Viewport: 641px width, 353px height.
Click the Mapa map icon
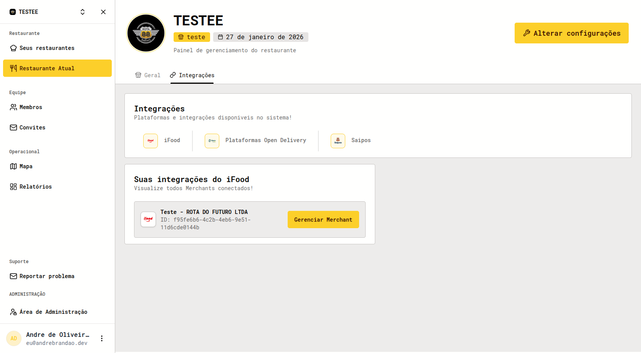tap(13, 166)
